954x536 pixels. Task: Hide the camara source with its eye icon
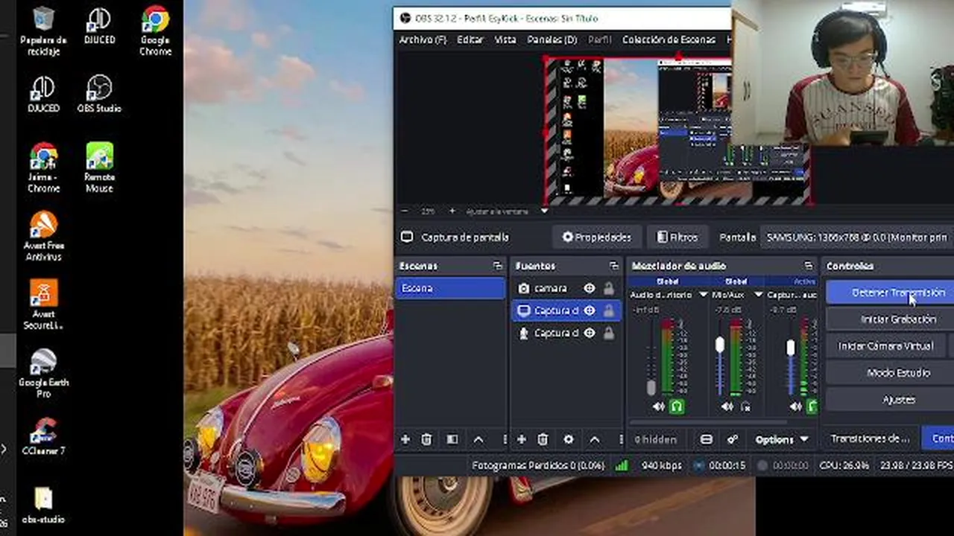coord(590,289)
